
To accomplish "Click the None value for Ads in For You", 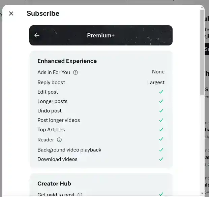I will pyautogui.click(x=158, y=72).
